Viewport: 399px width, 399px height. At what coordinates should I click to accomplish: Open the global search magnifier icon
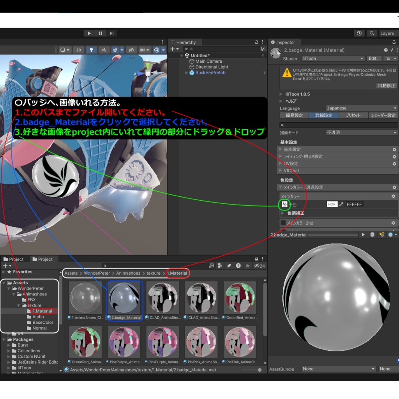(x=372, y=34)
